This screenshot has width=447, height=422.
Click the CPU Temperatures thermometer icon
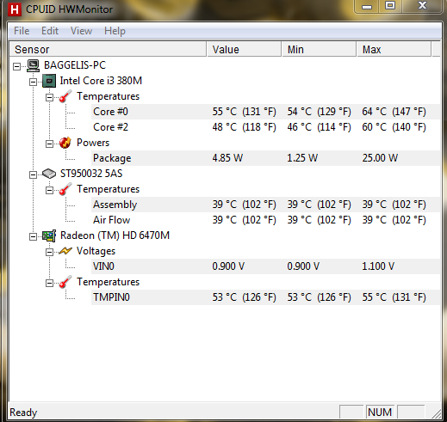click(x=65, y=96)
